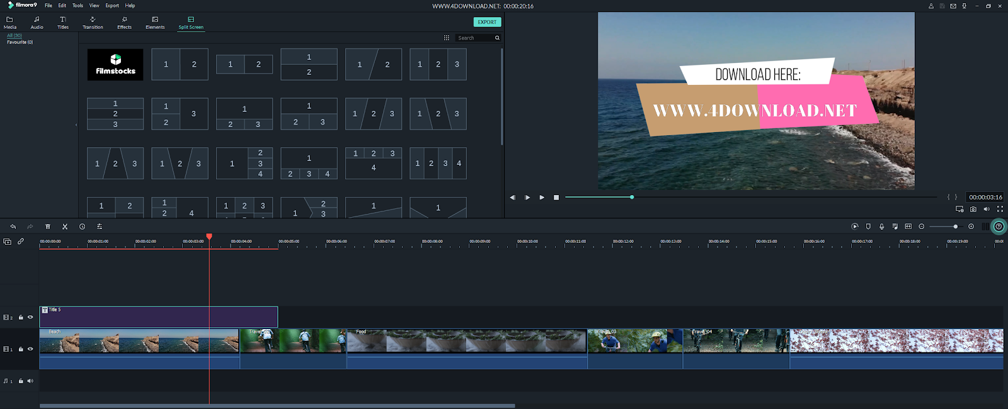The image size is (1008, 409).
Task: Click the render preview icon
Action: pyautogui.click(x=855, y=227)
